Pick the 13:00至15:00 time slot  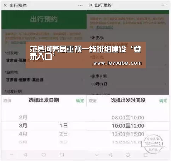click(x=128, y=134)
